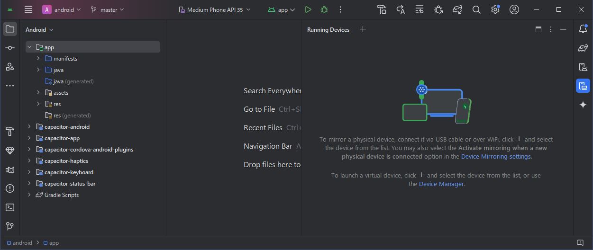The image size is (593, 250).
Task: Open the Logcat tool window
Action: [10, 170]
